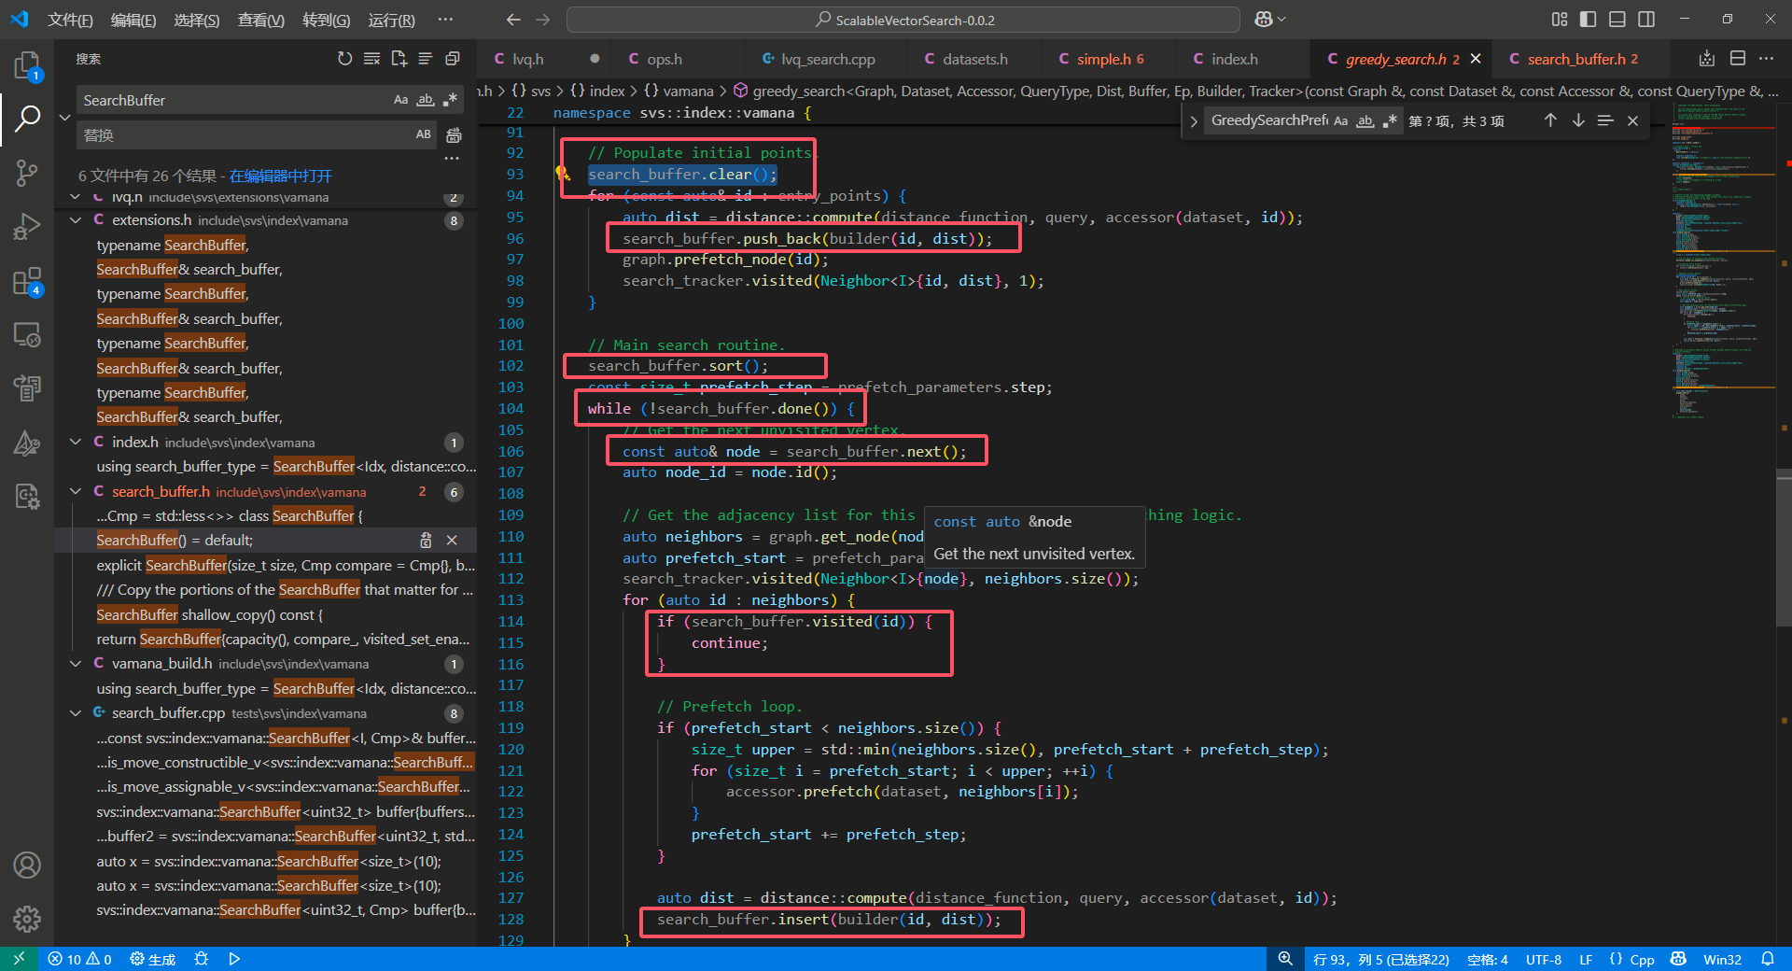Toggle Preserve Case in replace field
The height and width of the screenshot is (971, 1792).
click(423, 134)
